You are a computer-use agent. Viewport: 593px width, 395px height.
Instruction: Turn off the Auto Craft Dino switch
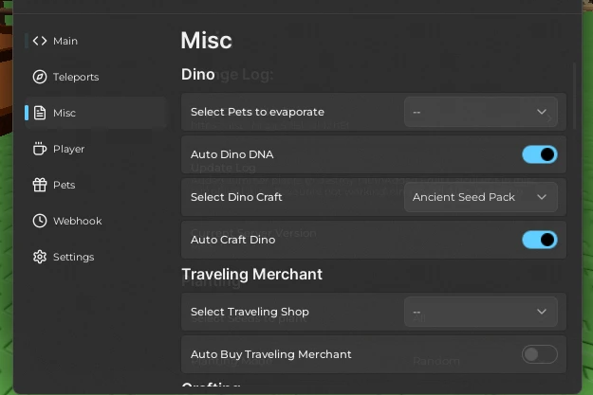coord(539,240)
